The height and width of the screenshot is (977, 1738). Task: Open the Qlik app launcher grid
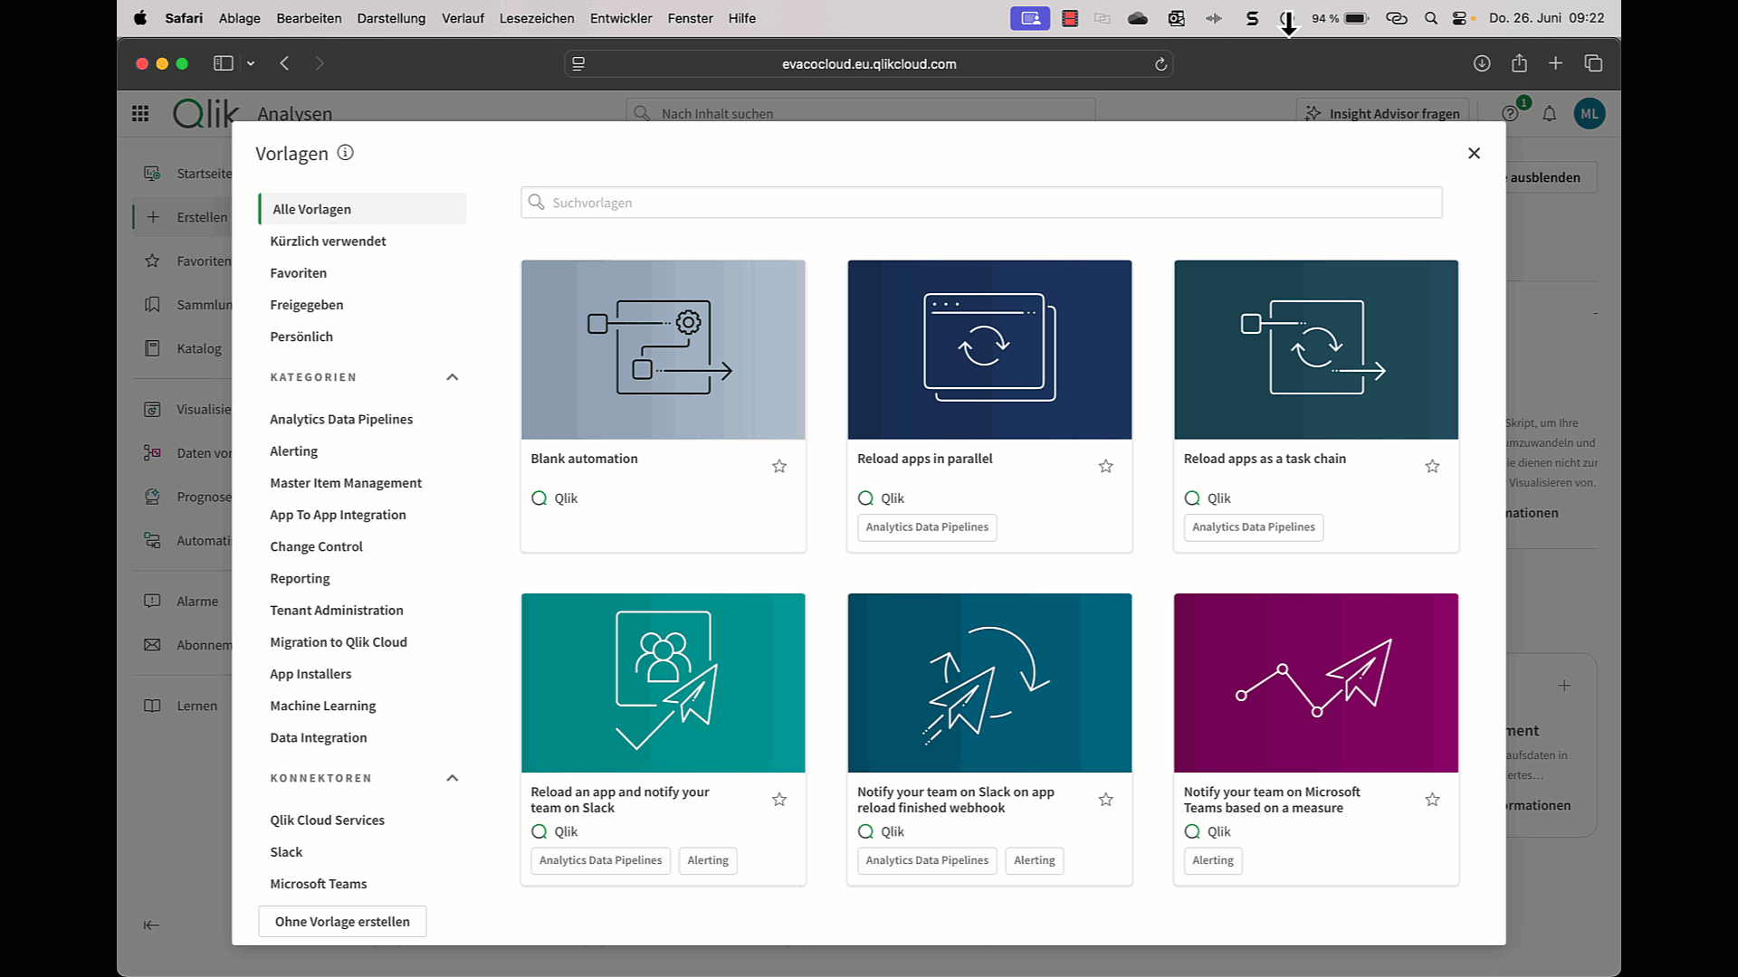pyautogui.click(x=140, y=114)
